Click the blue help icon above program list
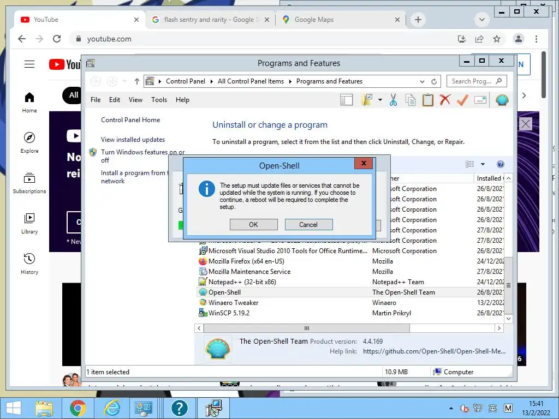 pyautogui.click(x=501, y=164)
